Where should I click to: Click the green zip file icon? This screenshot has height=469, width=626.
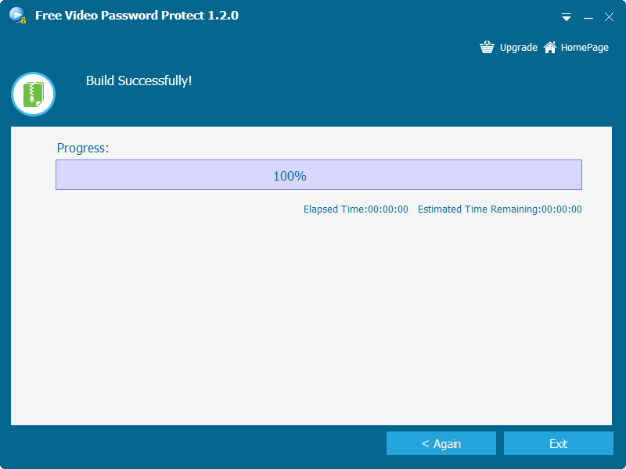pos(33,94)
